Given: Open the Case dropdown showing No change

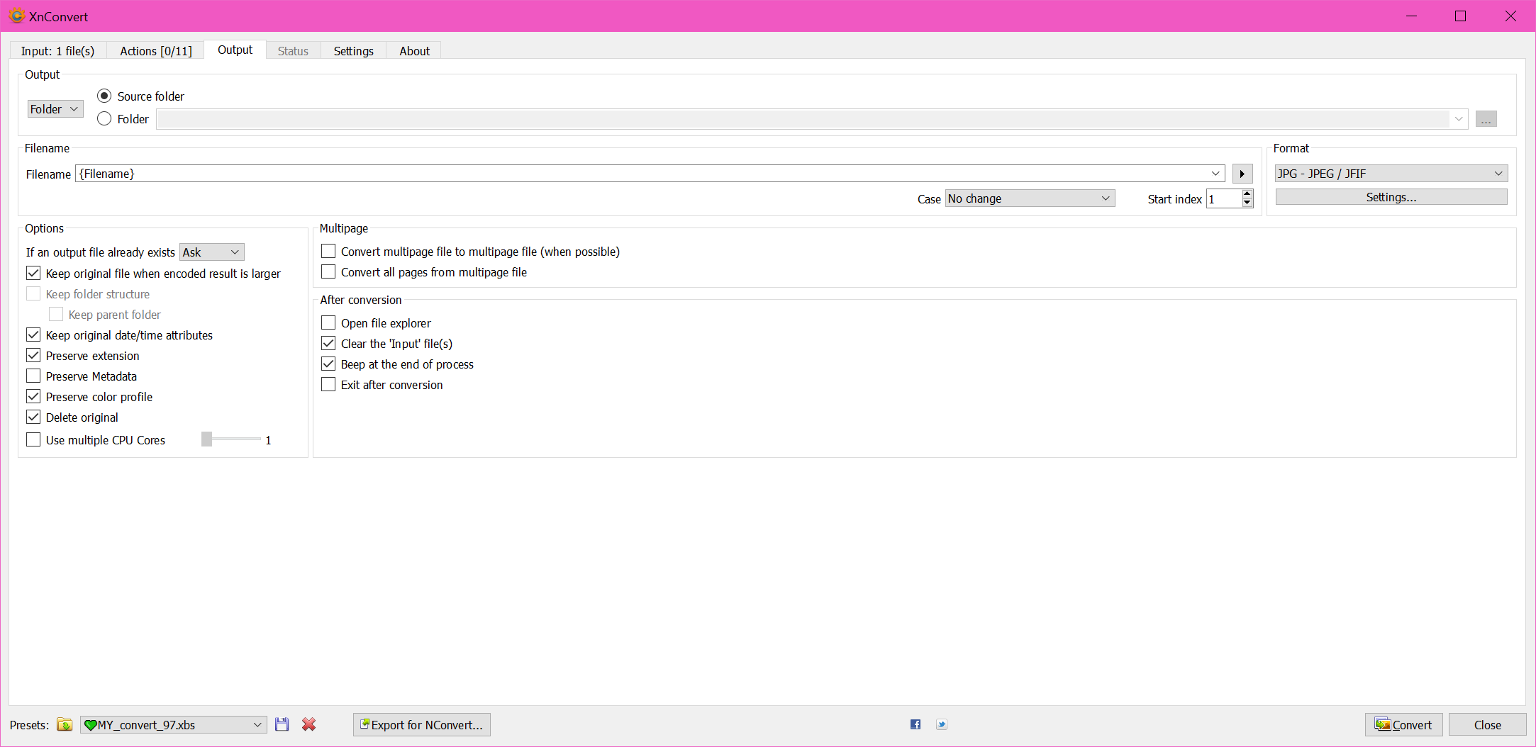Looking at the screenshot, I should click(x=1030, y=198).
